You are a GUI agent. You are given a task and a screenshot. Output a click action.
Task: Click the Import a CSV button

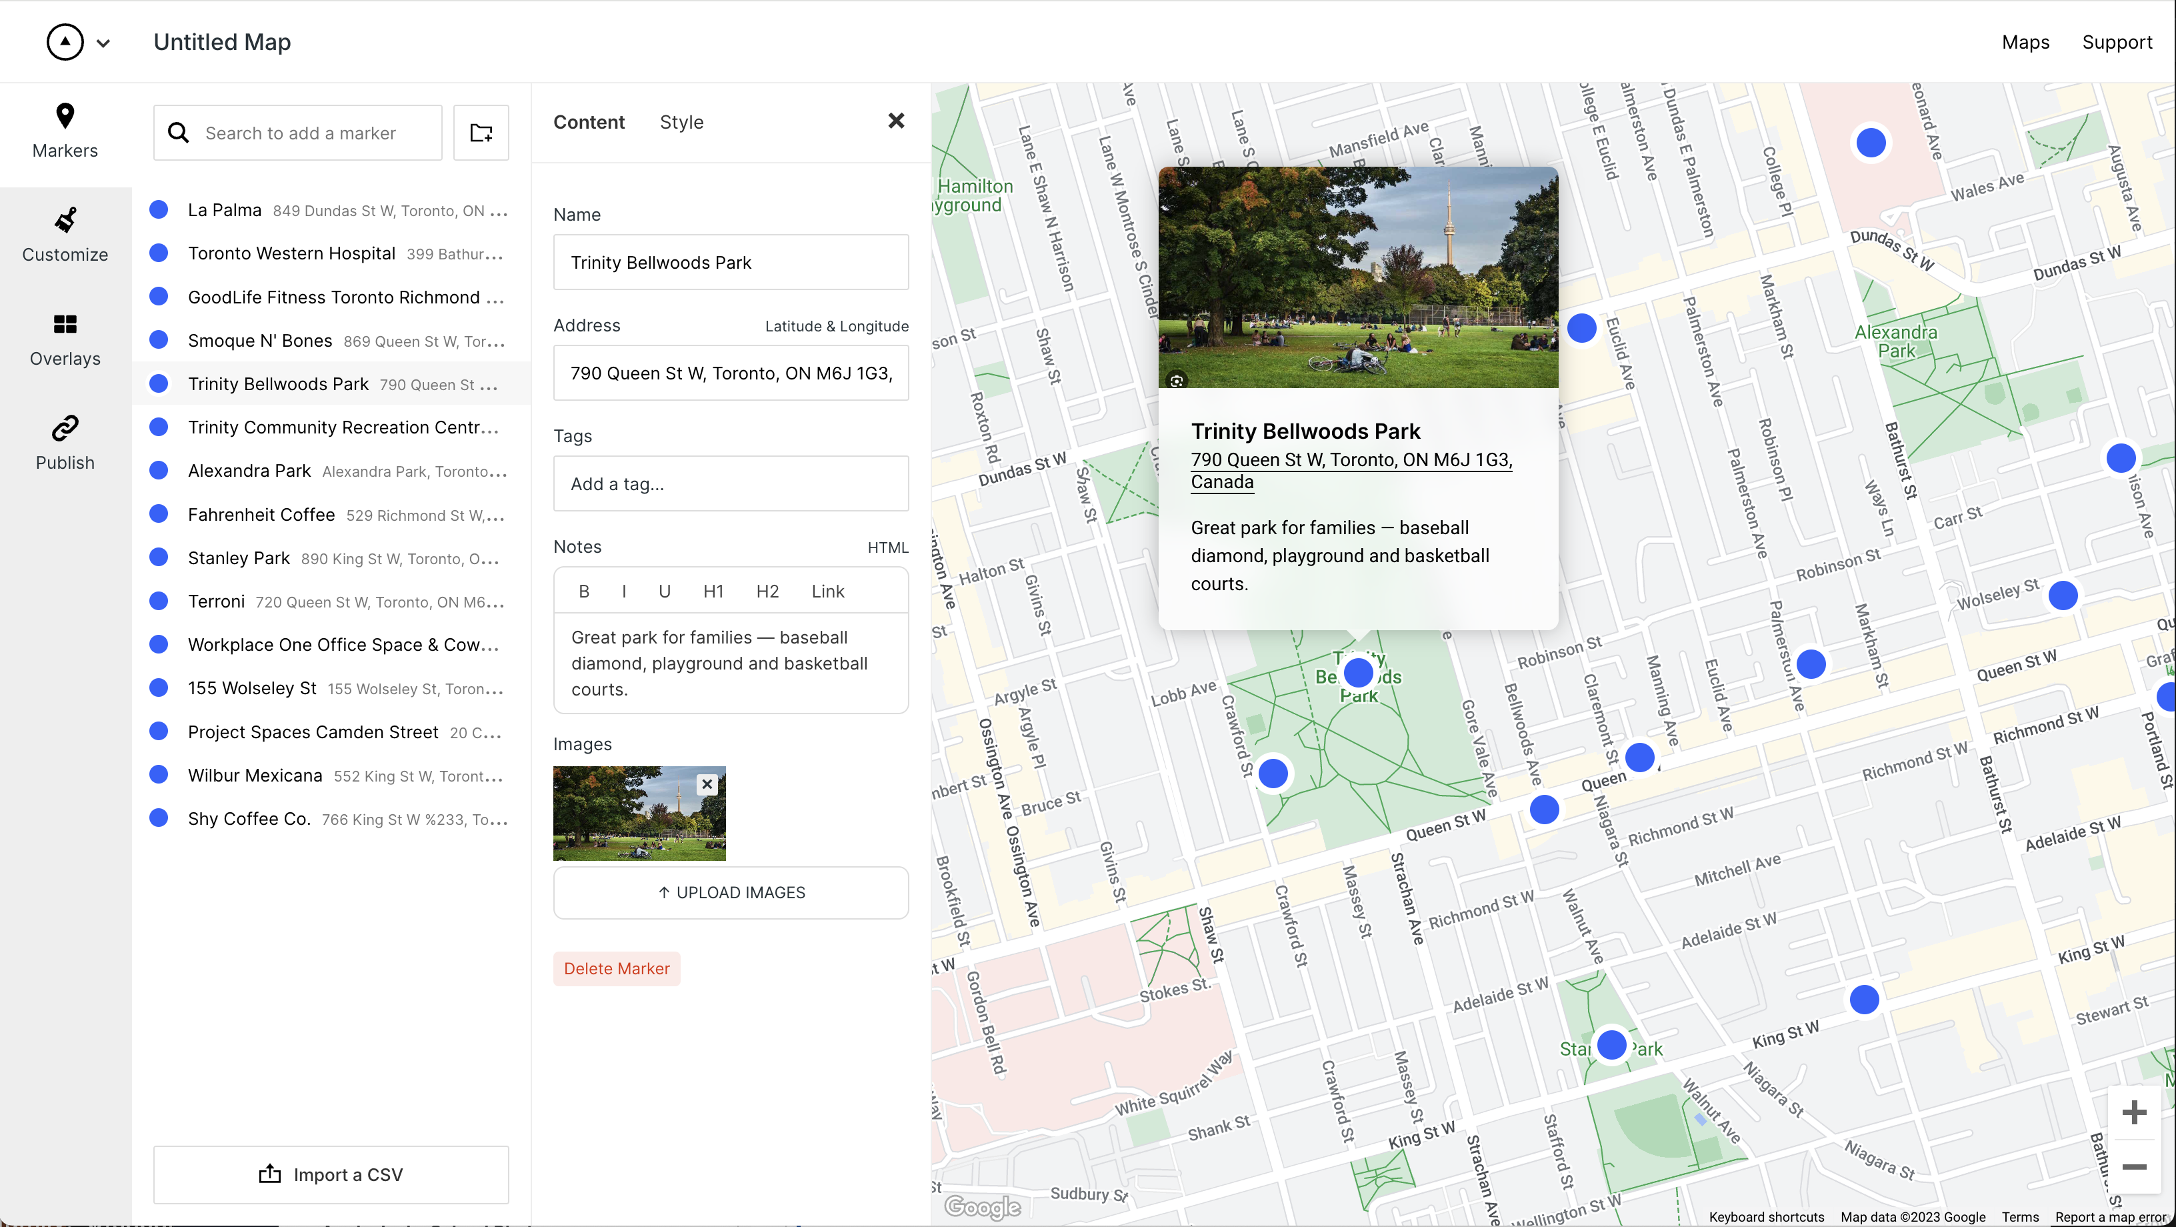tap(331, 1174)
